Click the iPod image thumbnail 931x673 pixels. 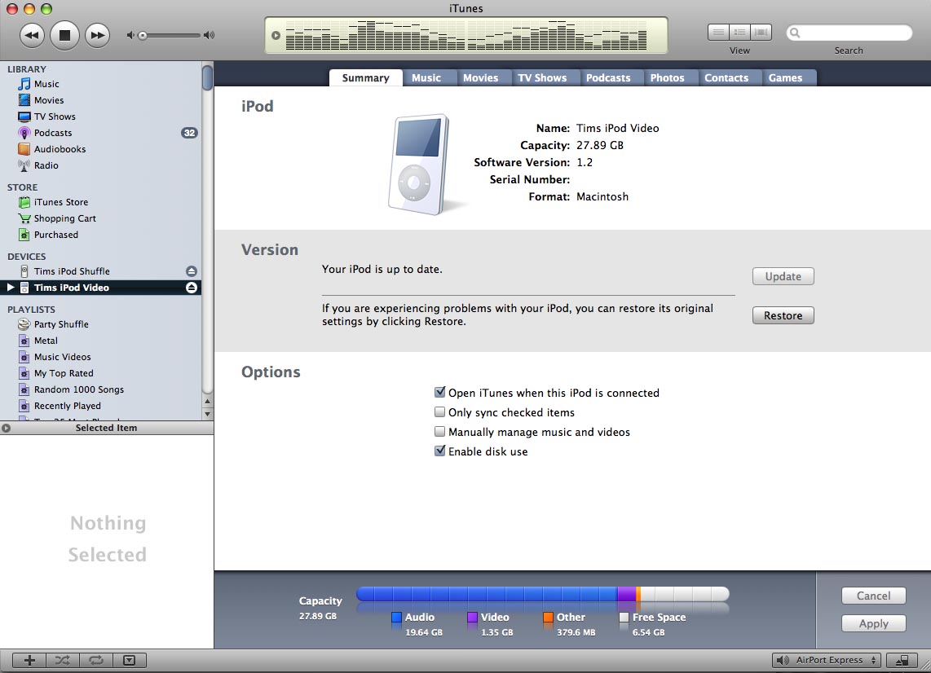(x=419, y=165)
